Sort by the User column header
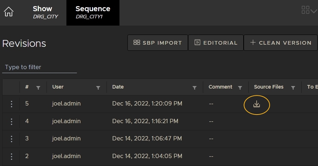This screenshot has width=318, height=166. coord(58,87)
